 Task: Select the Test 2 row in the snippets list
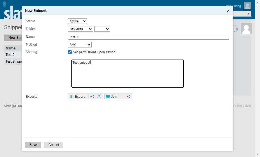point(13,55)
